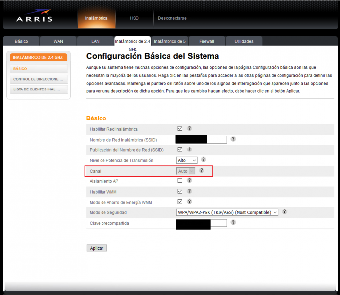Viewport: 340px width, 295px height.
Task: Click the Aislamiento AP label
Action: [104, 181]
